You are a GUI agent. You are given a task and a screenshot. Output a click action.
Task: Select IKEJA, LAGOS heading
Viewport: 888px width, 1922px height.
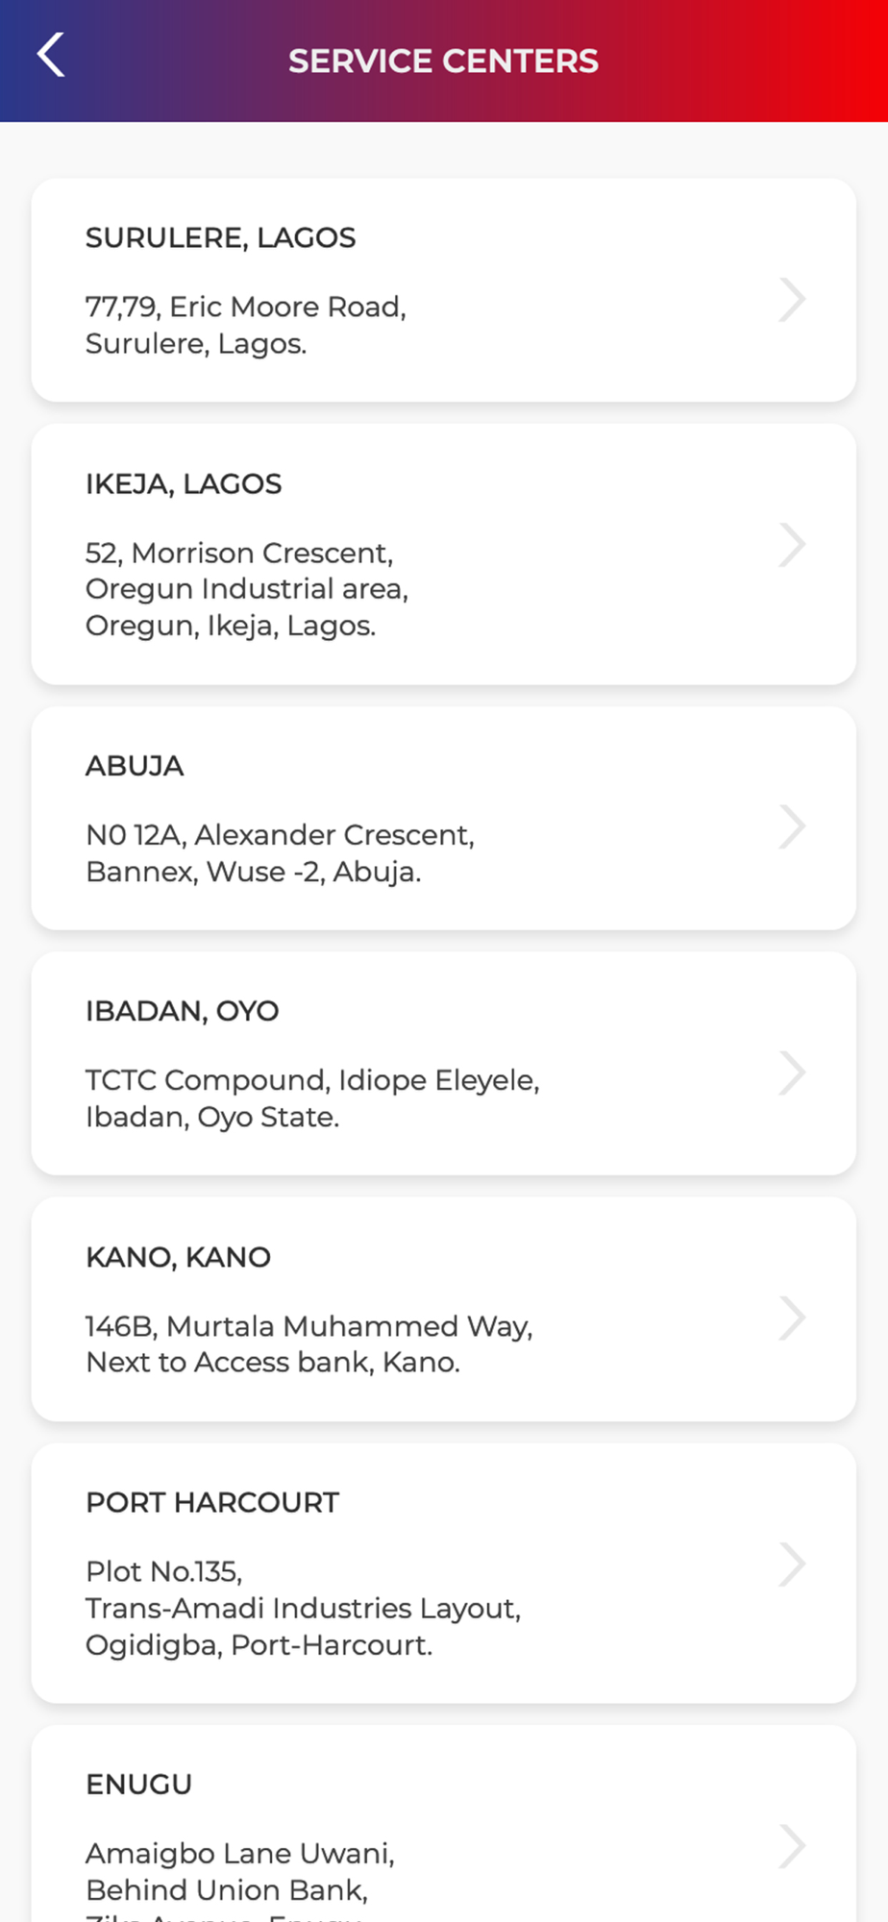pyautogui.click(x=184, y=484)
